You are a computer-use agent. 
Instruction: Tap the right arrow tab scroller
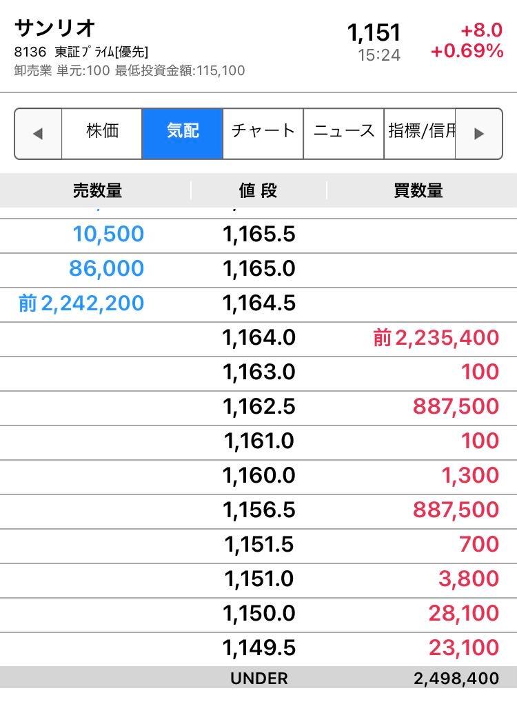tap(478, 133)
